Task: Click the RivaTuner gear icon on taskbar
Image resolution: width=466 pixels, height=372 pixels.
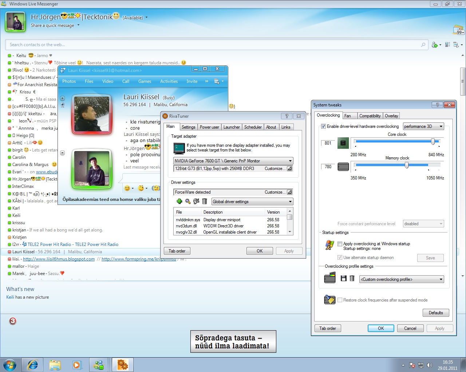Action: tap(122, 365)
